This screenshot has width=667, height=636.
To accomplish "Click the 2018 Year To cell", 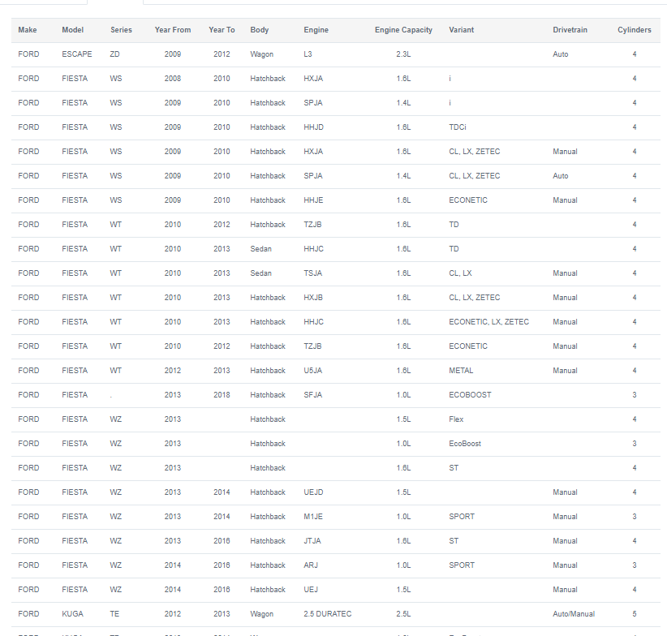I will [x=222, y=395].
